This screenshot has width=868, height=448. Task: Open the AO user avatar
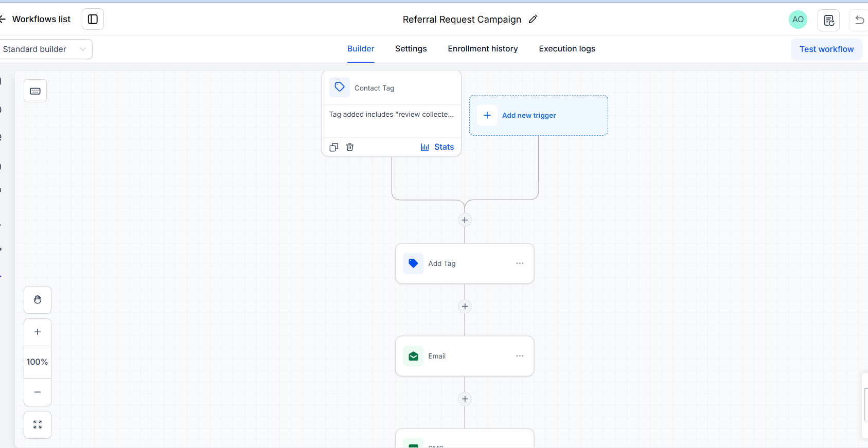[798, 20]
